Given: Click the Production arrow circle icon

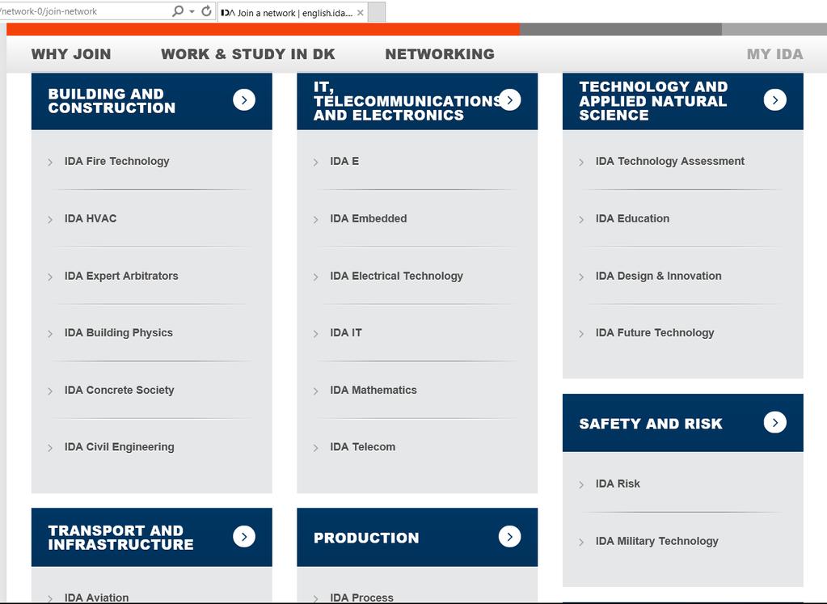Looking at the screenshot, I should (x=509, y=536).
